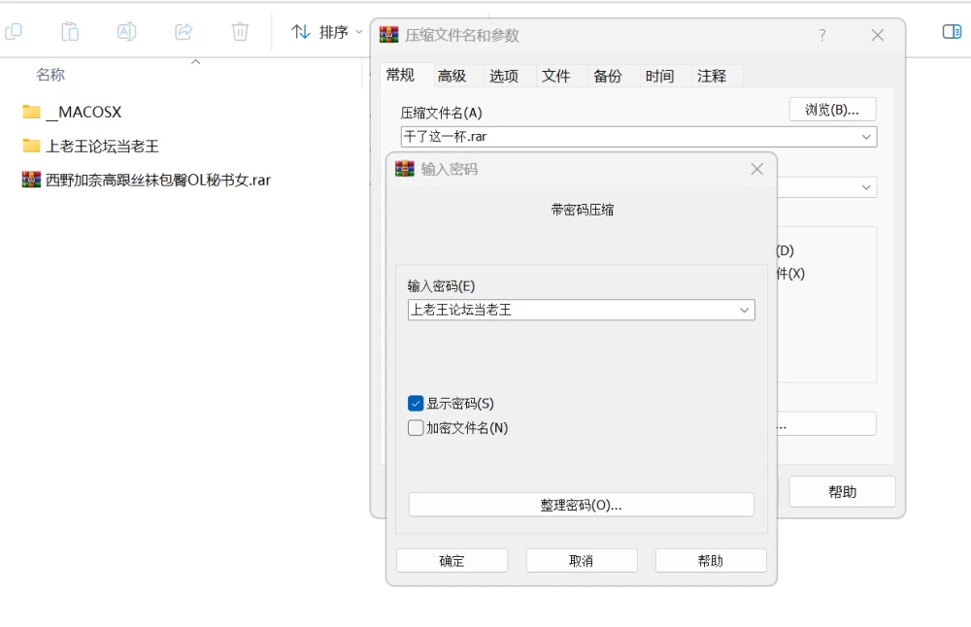This screenshot has height=627, width=971.
Task: Close the 压缩文件名和参数 dialog
Action: [878, 35]
